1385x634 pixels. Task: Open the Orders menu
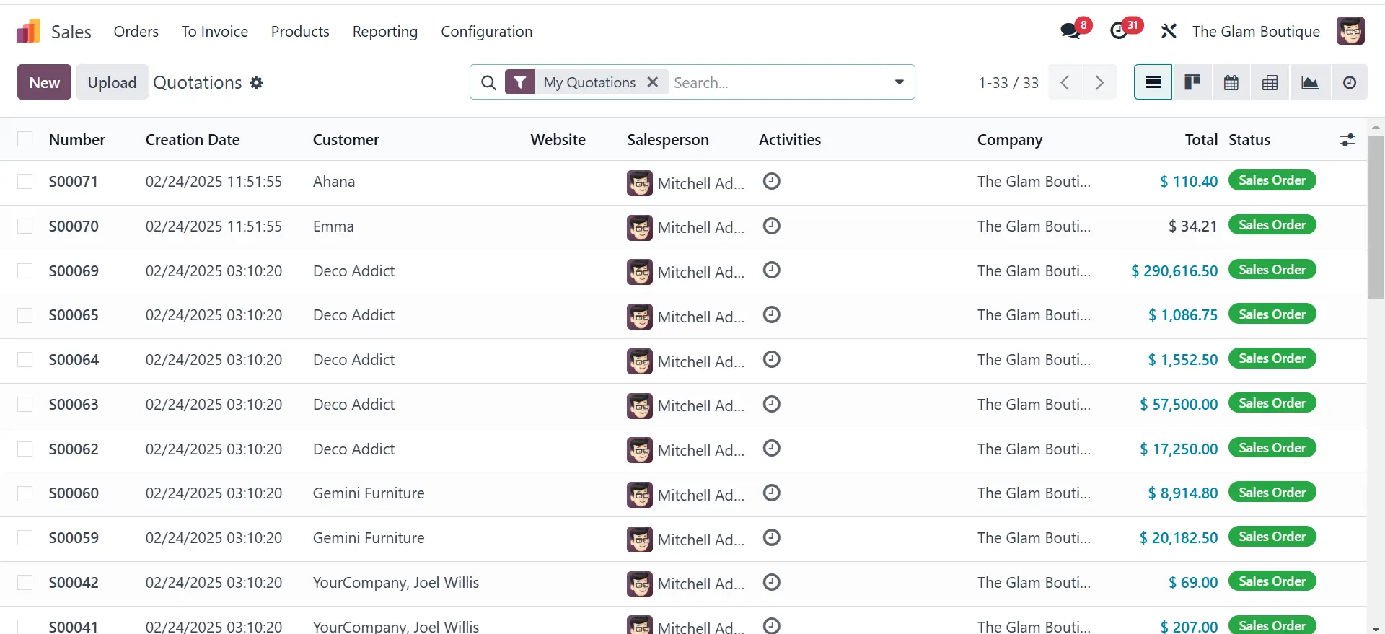(x=136, y=32)
